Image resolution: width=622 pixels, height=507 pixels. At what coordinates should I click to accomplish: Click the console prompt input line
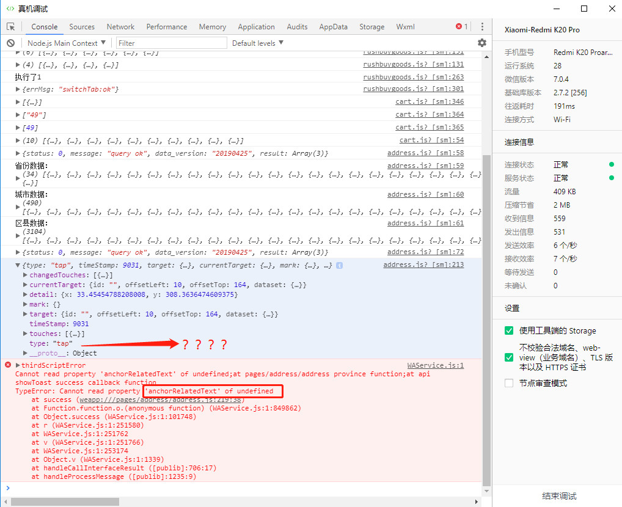[242, 488]
